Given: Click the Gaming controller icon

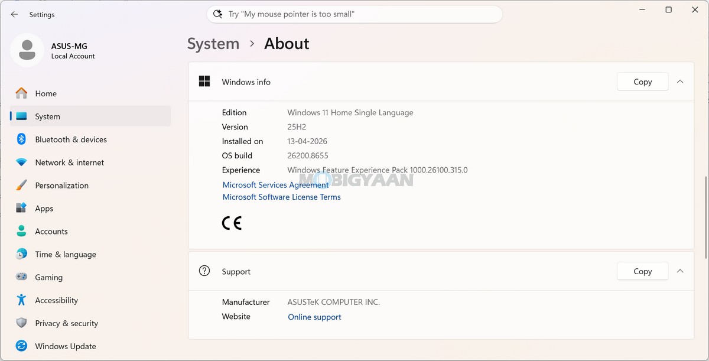Looking at the screenshot, I should pos(21,277).
